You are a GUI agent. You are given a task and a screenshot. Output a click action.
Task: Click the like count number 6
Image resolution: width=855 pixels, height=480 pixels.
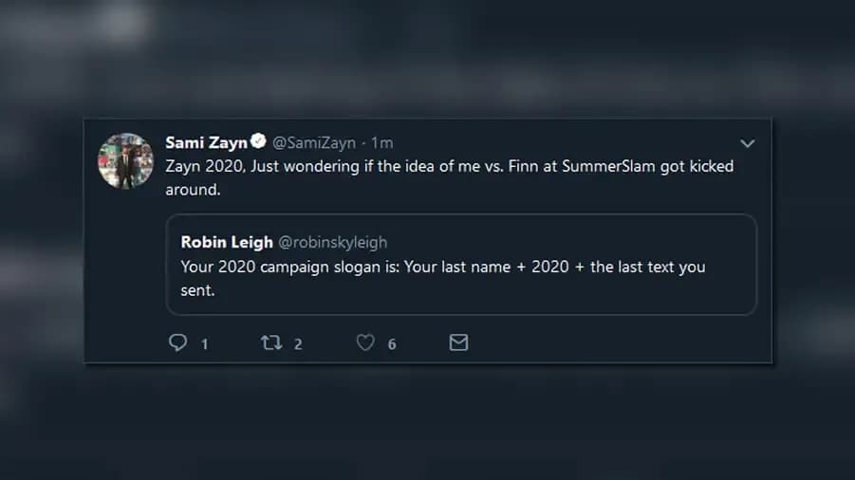click(x=392, y=344)
